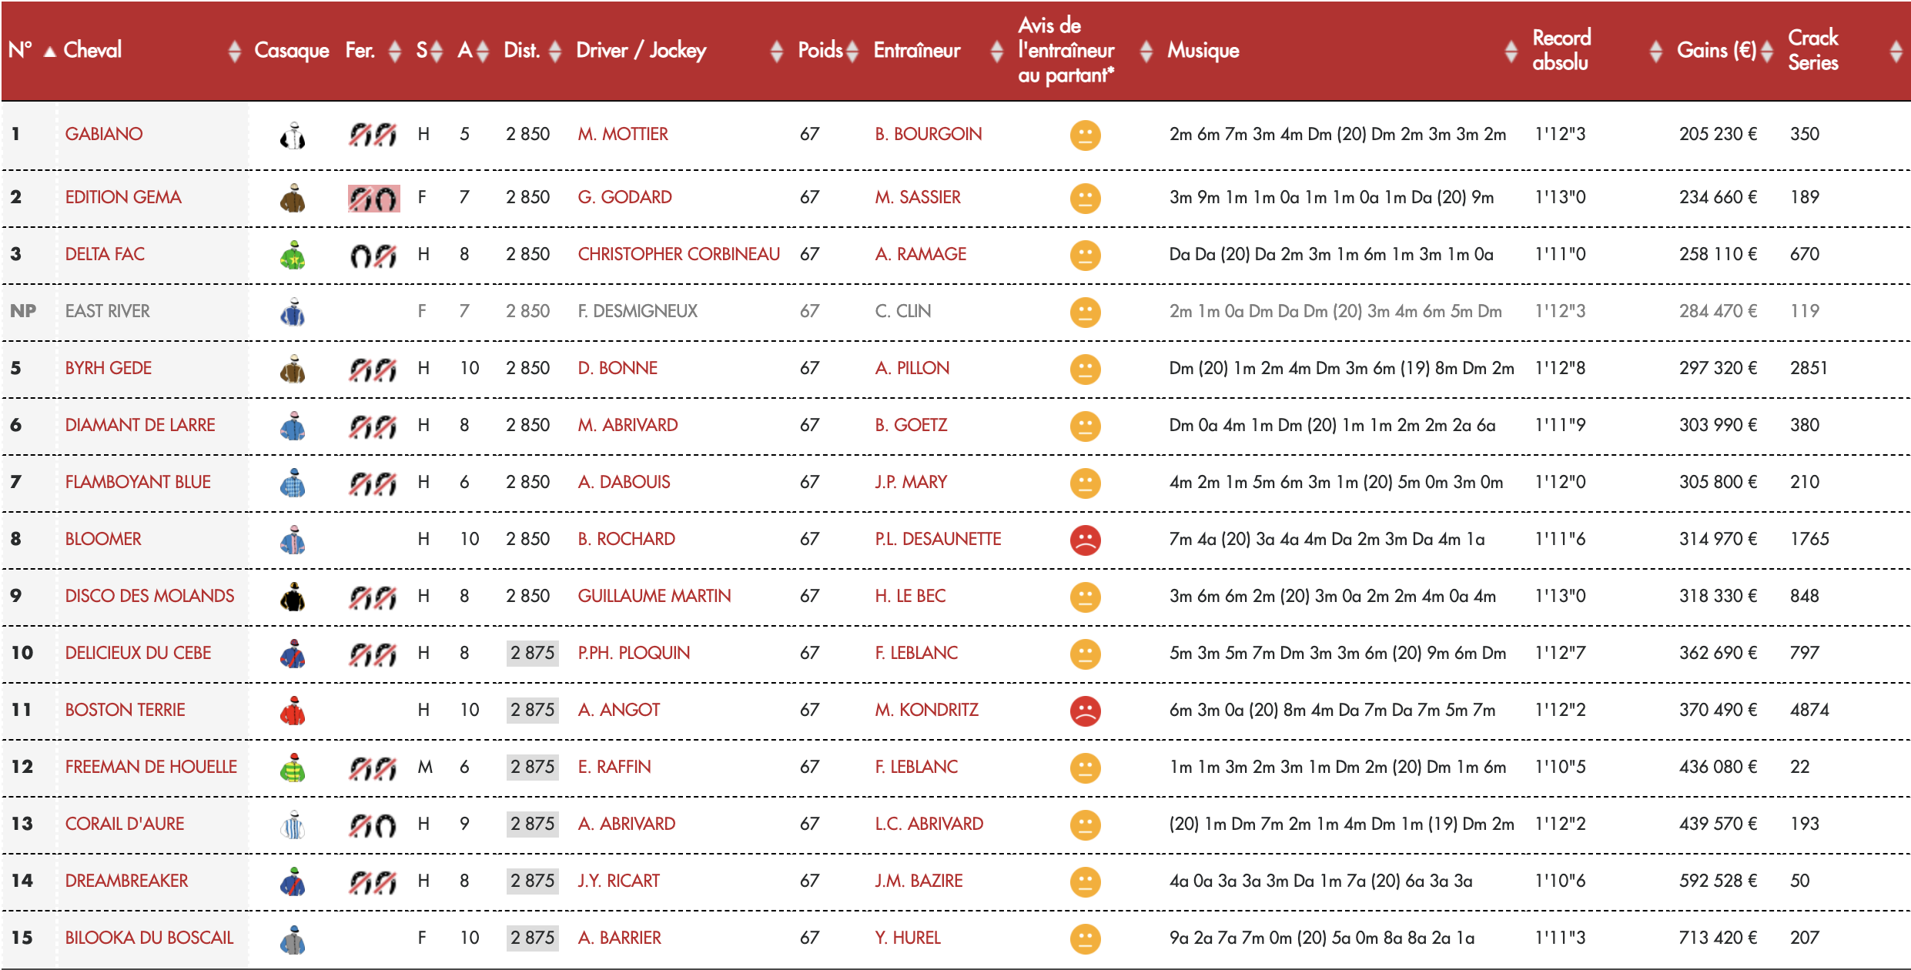Sort by Dist. column arrows
Image resolution: width=1911 pixels, height=970 pixels.
[x=555, y=51]
